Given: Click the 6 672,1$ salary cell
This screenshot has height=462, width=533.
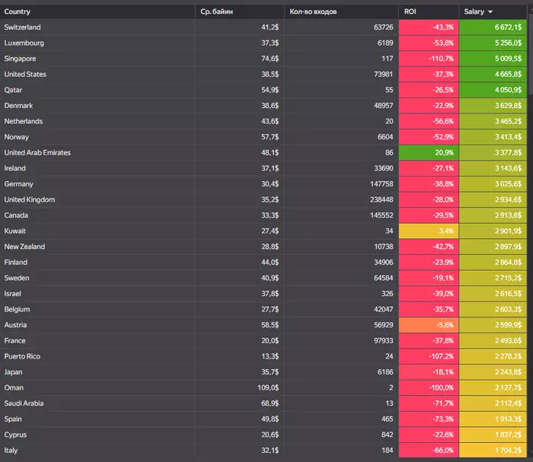Looking at the screenshot, I should [493, 27].
